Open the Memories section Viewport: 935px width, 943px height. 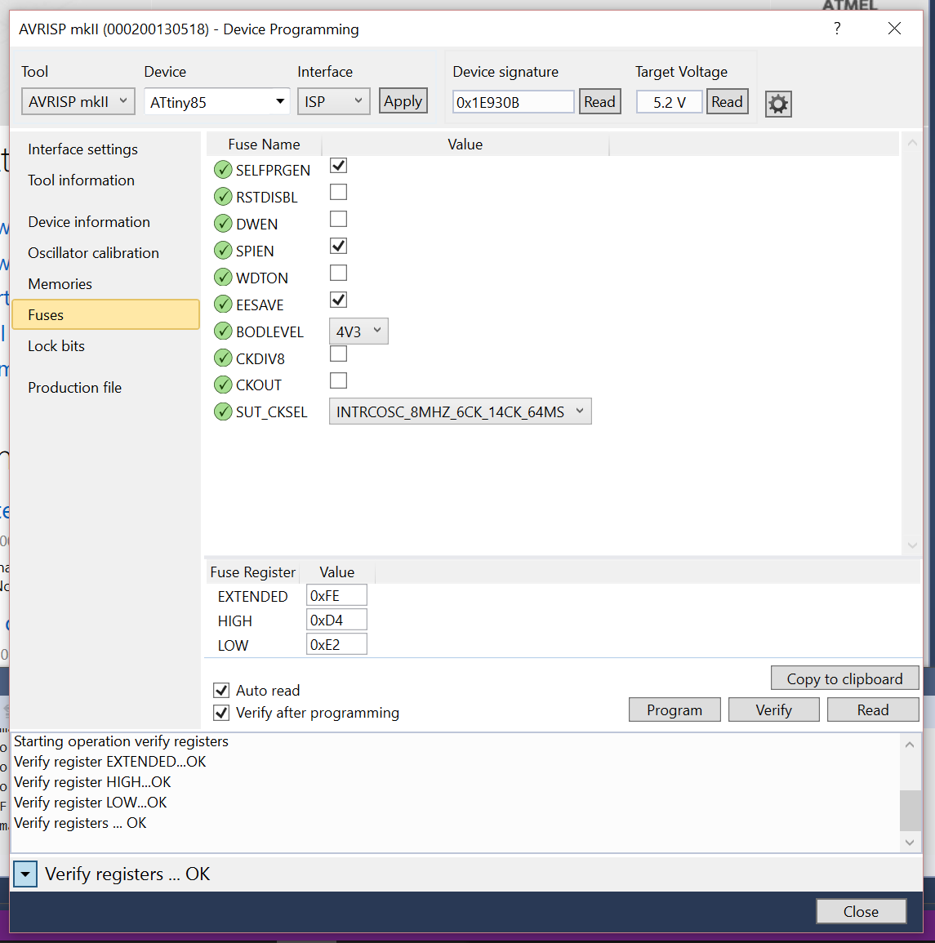coord(60,284)
